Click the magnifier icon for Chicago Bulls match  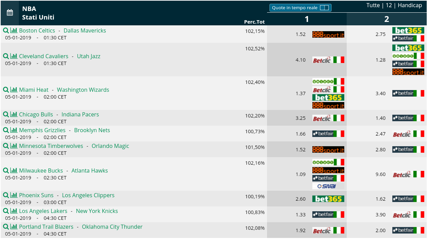[6, 114]
